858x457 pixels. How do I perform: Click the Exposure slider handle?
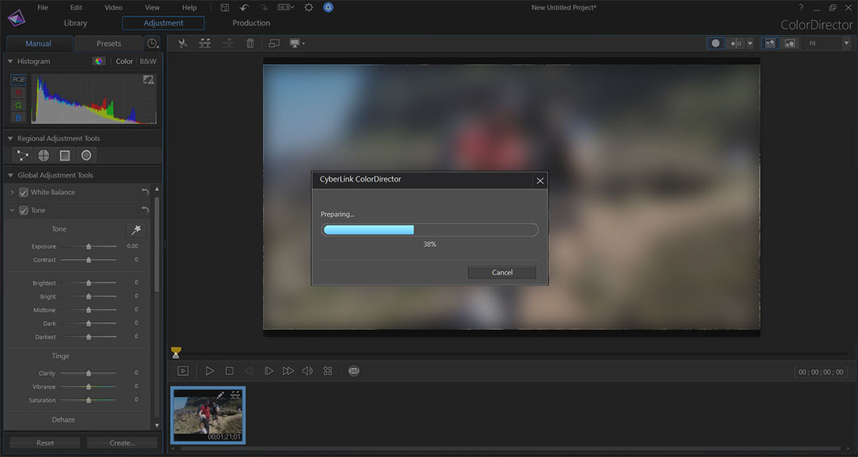coord(89,247)
